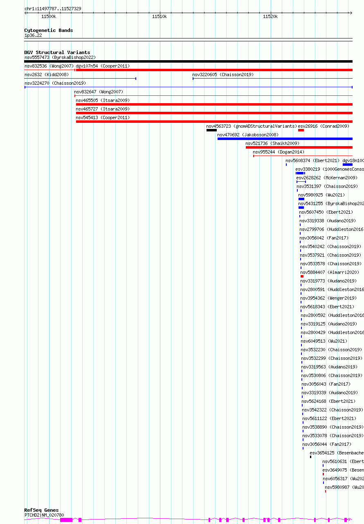Open variant nsv2632 (Kidd2008)
Viewport: 364px width, 524px height.
click(47, 75)
